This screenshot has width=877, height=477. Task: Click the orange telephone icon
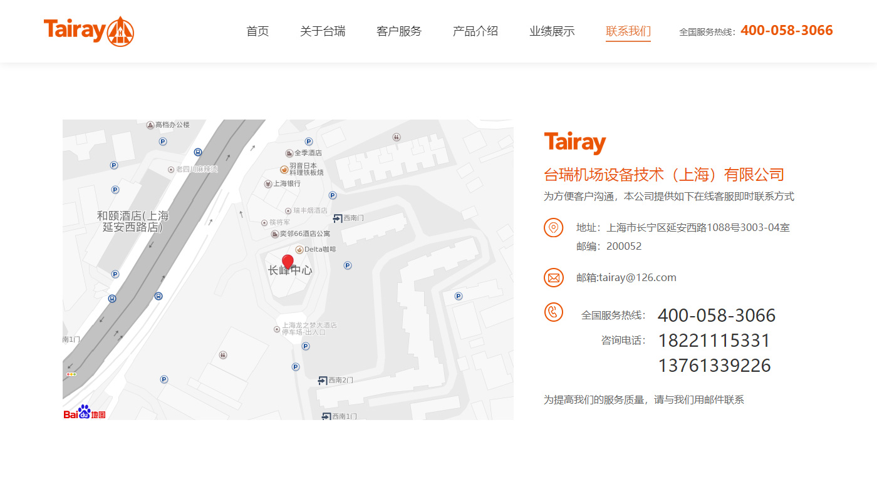coord(553,312)
